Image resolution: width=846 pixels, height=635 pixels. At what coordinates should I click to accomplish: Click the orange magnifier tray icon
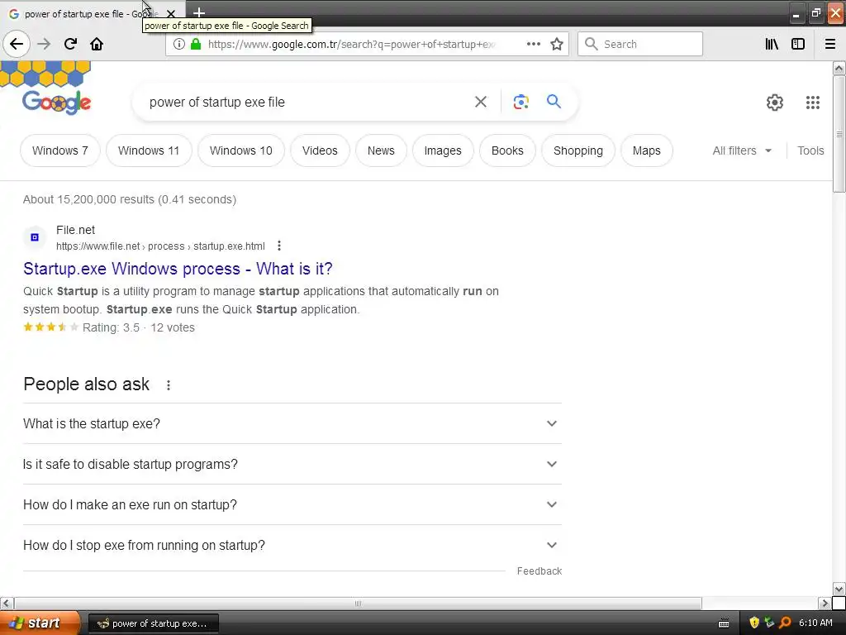pos(785,623)
